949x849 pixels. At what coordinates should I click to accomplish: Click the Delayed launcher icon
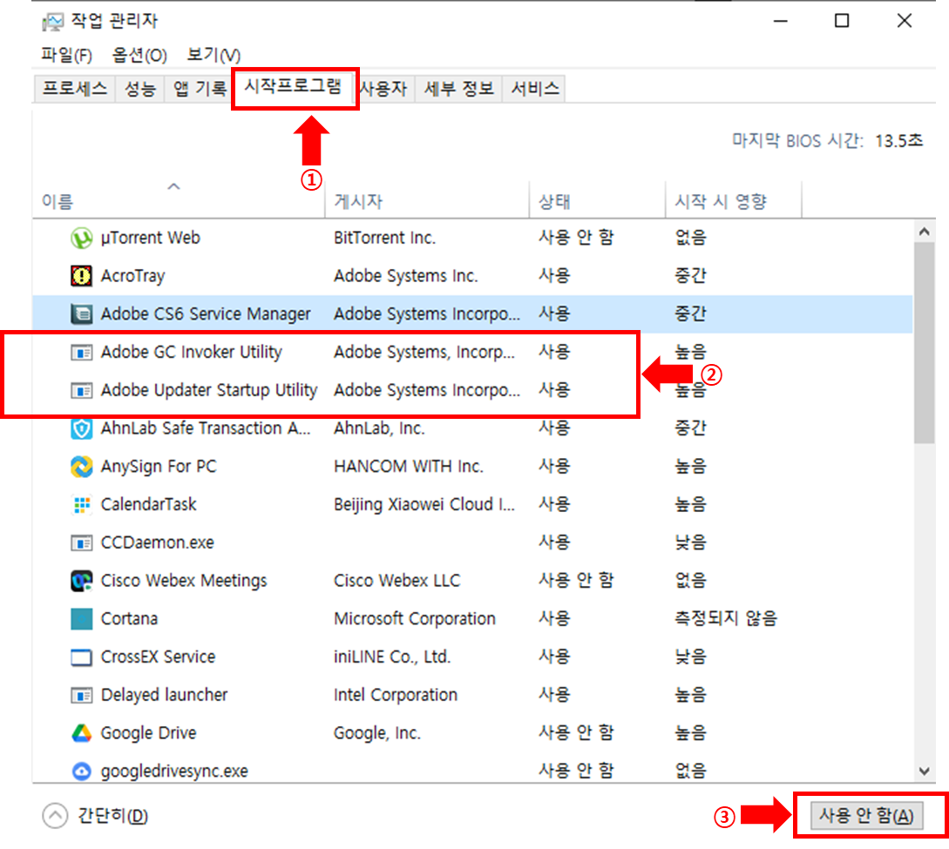[81, 695]
